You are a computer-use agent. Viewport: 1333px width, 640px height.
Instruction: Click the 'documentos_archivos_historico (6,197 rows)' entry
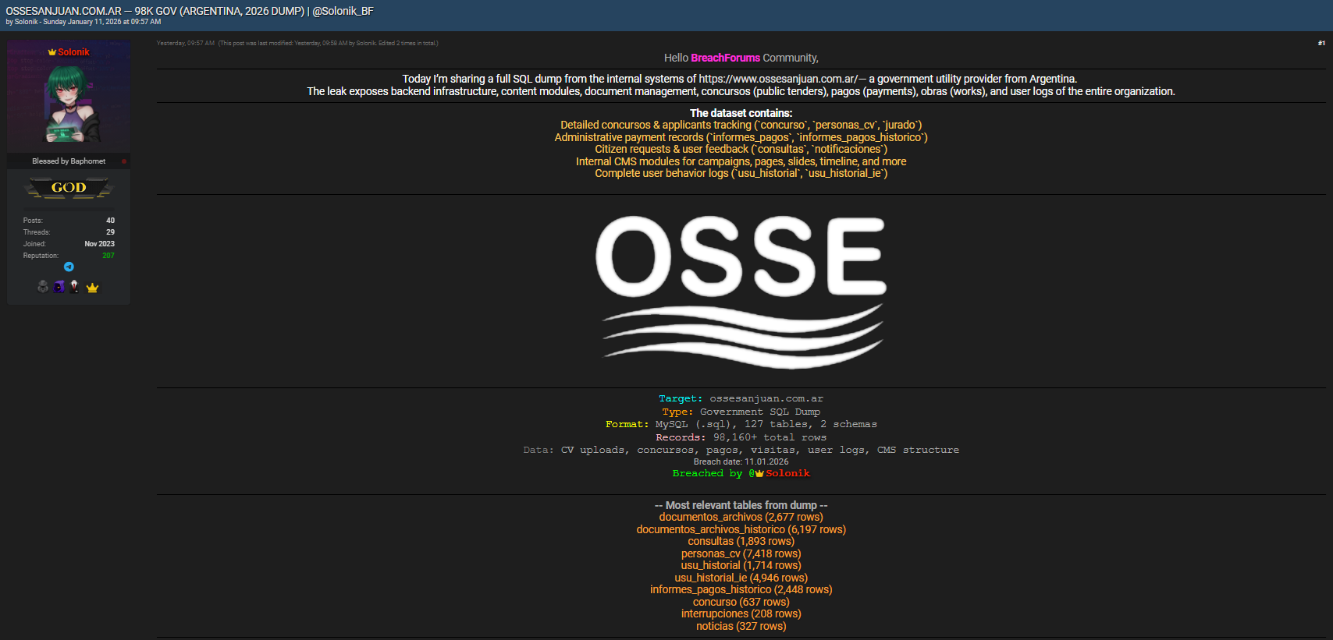(741, 529)
